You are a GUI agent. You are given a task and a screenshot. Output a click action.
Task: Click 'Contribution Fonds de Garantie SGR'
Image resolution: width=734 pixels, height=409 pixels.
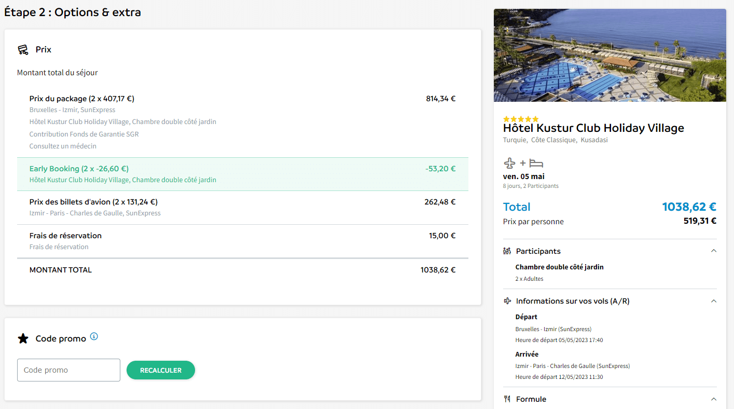(84, 134)
